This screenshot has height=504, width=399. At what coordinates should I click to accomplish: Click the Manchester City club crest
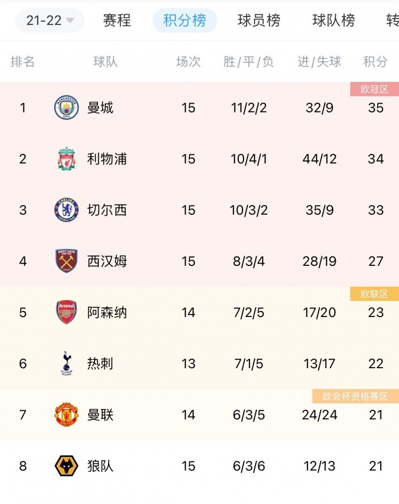[66, 108]
